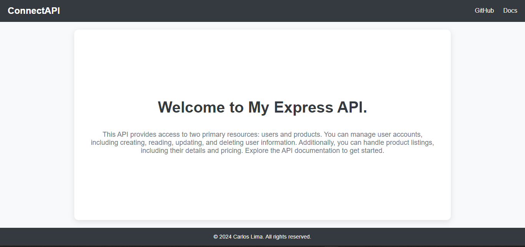Screen dimensions: 525x247
Task: Click the word API. ending the heading
Action: coord(352,107)
